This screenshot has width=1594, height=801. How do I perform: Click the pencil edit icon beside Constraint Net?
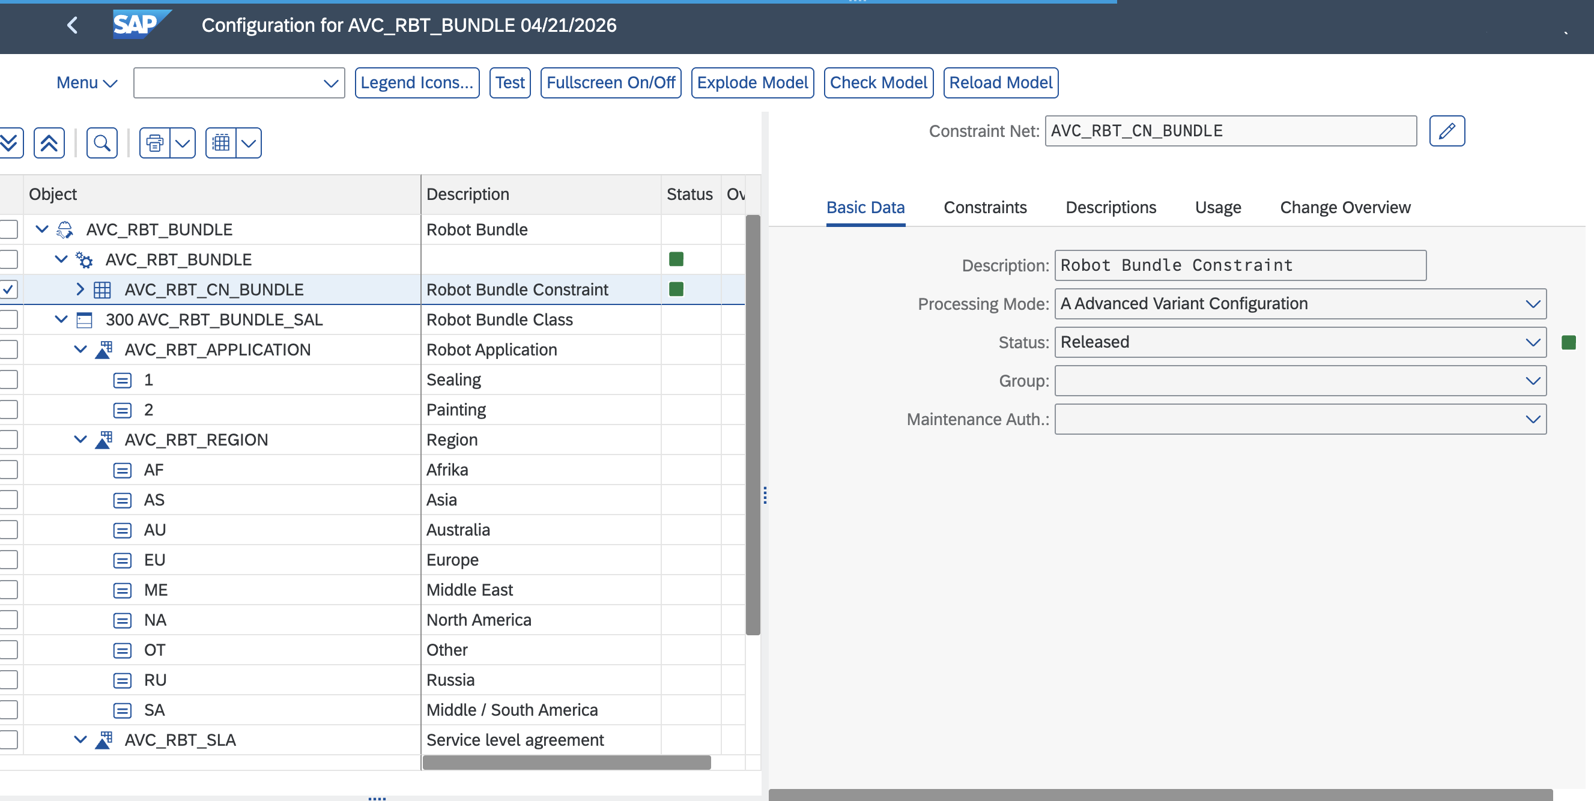click(1447, 131)
